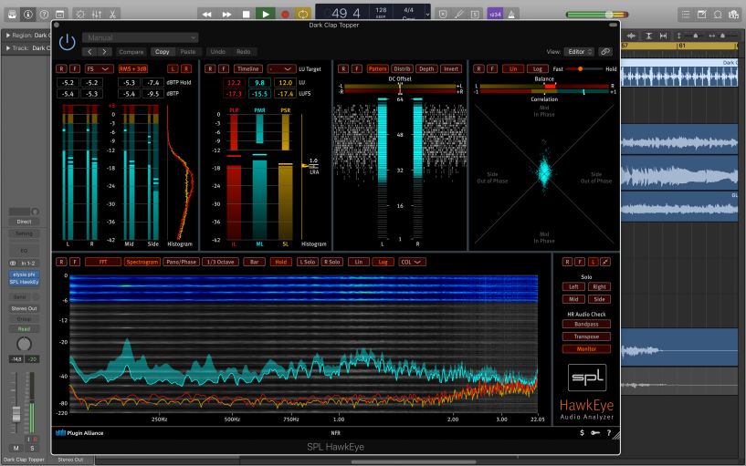This screenshot has height=466, width=746.
Task: Toggle the yellow Cycle loop button
Action: click(303, 15)
